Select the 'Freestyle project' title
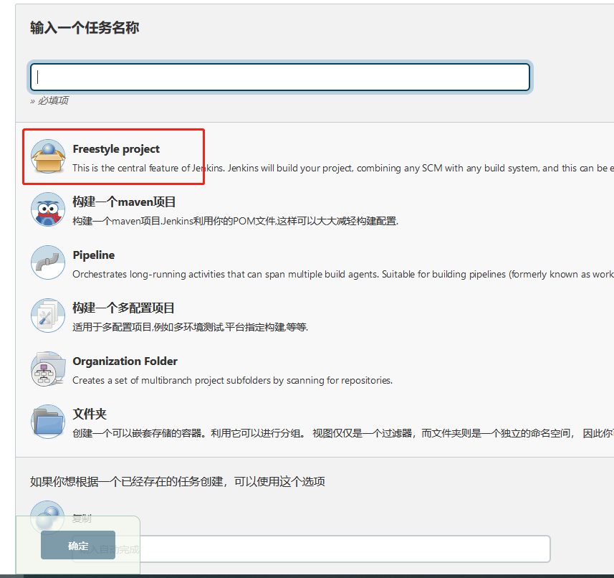Screen dimensions: 614x578 [x=116, y=149]
